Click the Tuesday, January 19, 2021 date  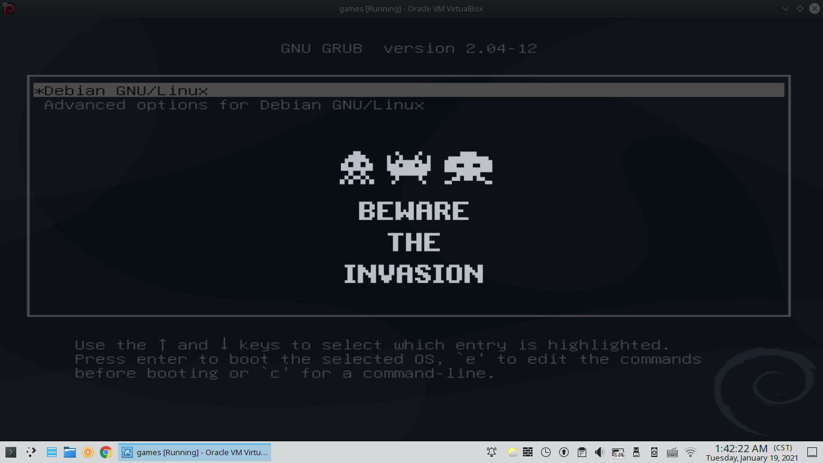click(x=752, y=458)
